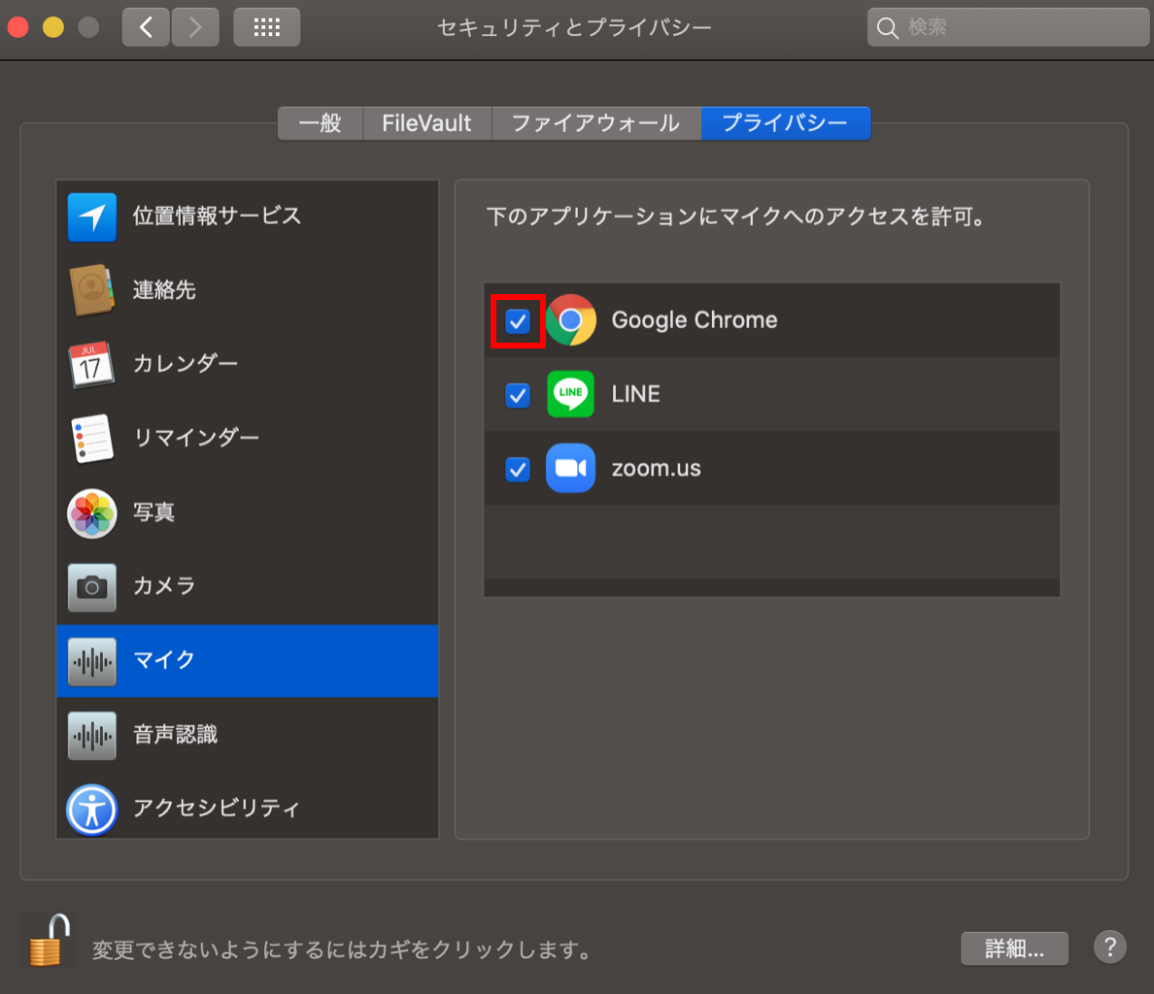Viewport: 1154px width, 994px height.
Task: Select the Camera (カメラ) icon in the sidebar
Action: pyautogui.click(x=92, y=586)
